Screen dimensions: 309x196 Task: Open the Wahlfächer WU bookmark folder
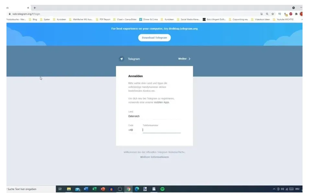coord(81,19)
